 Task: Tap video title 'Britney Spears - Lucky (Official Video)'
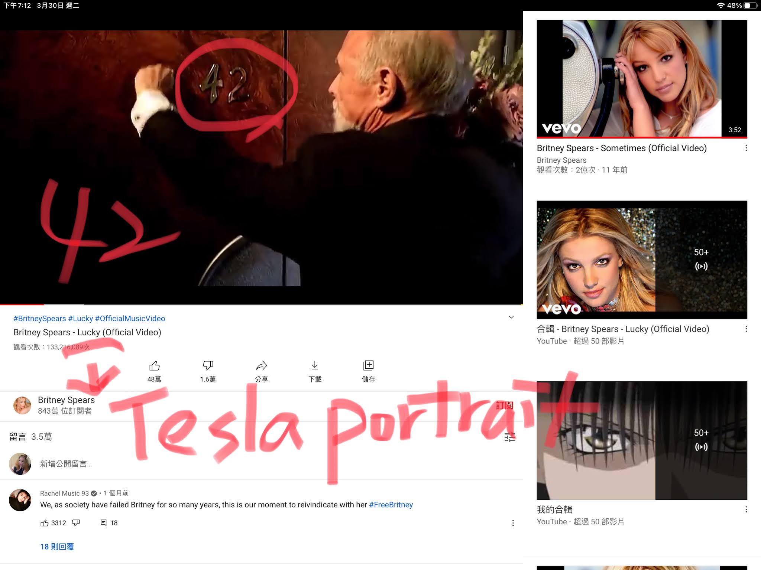point(87,332)
